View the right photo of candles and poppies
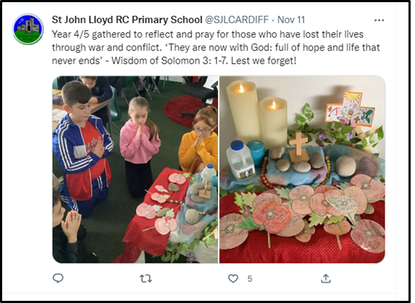 [302, 169]
